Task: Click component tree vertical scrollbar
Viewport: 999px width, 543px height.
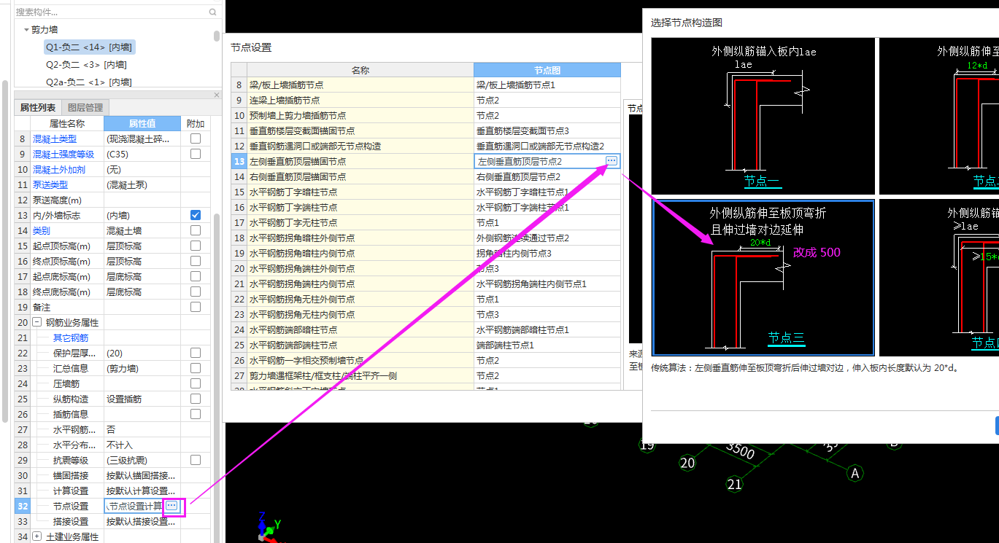Action: (217, 36)
